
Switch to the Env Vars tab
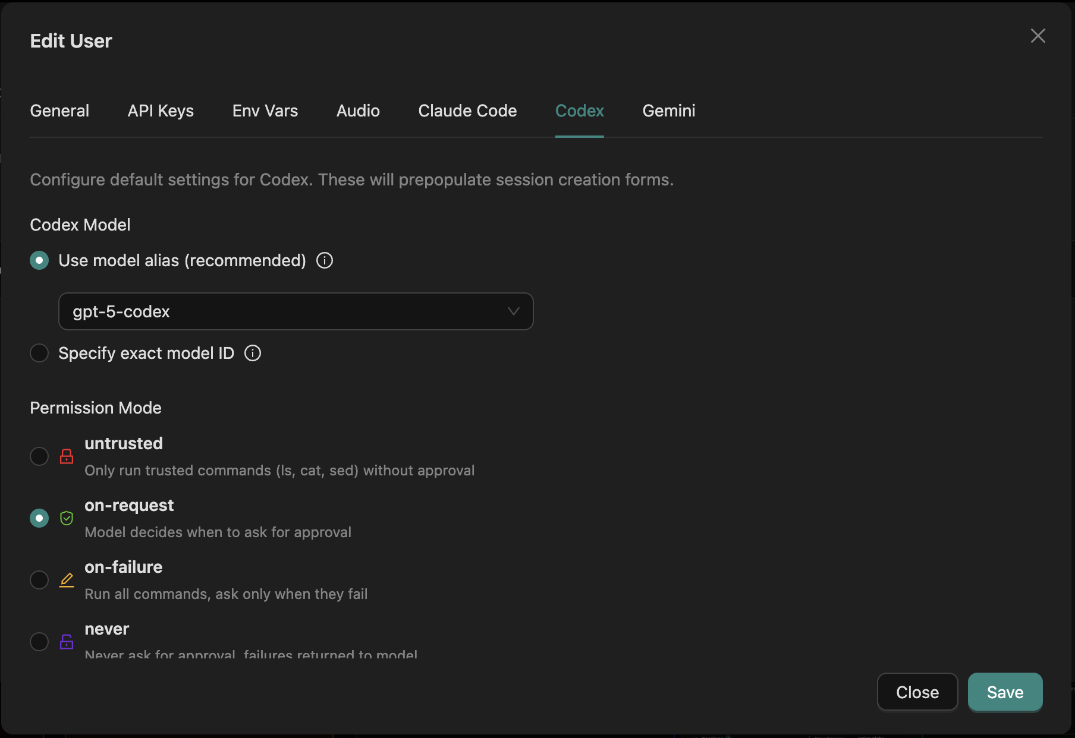click(265, 111)
